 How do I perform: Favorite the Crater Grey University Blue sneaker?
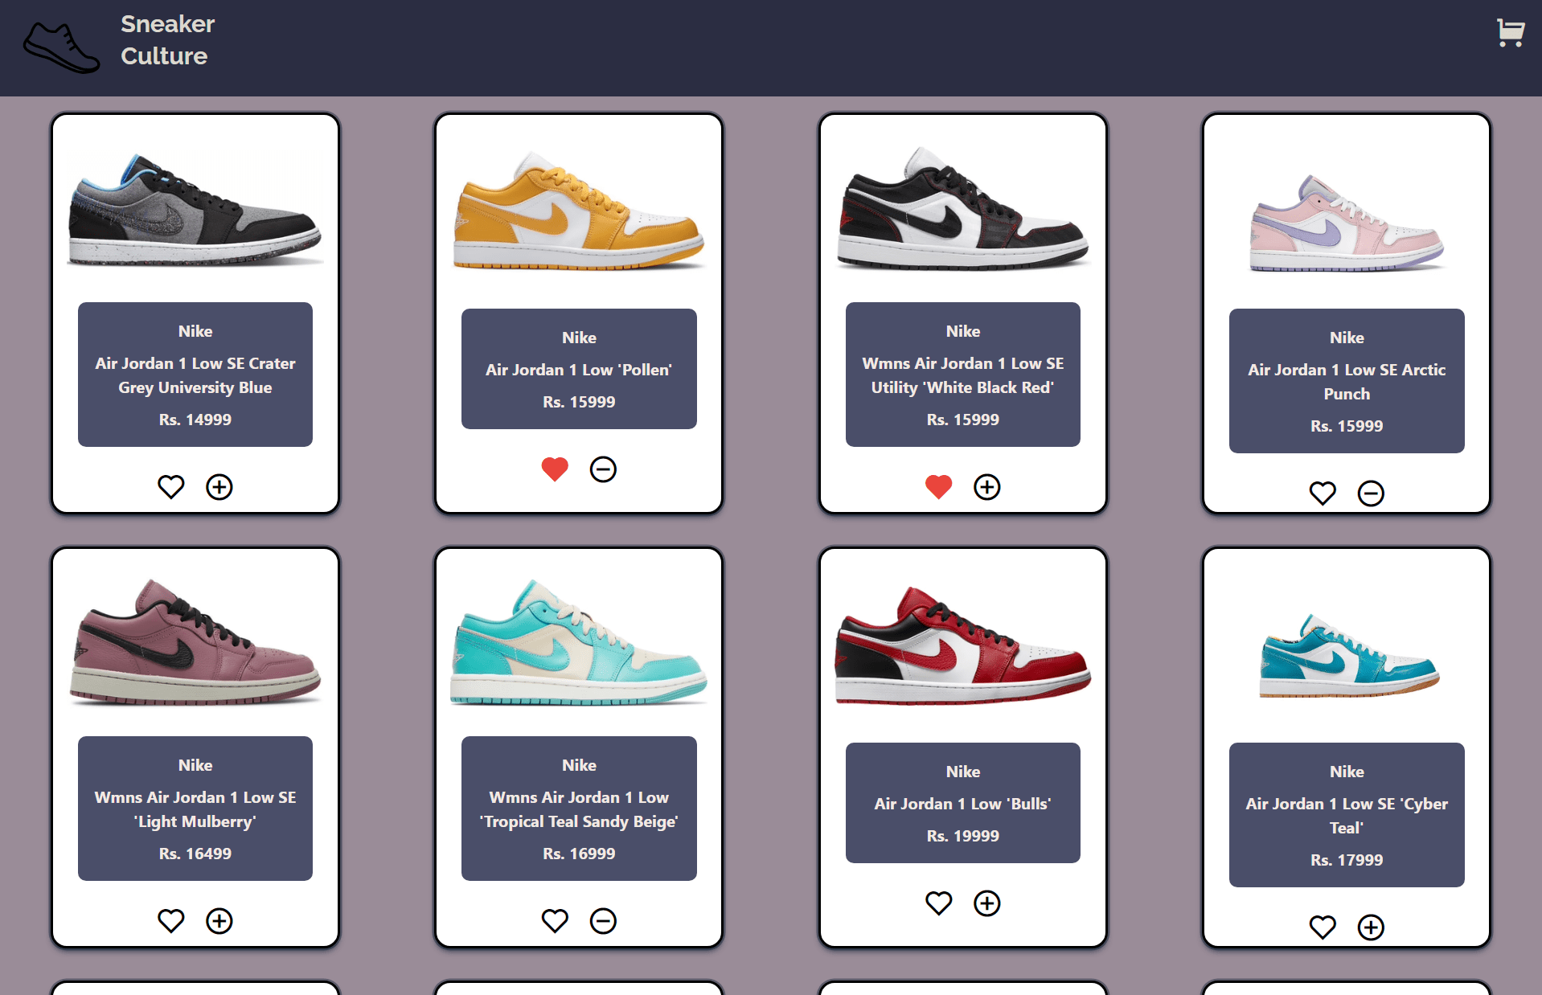(x=170, y=487)
